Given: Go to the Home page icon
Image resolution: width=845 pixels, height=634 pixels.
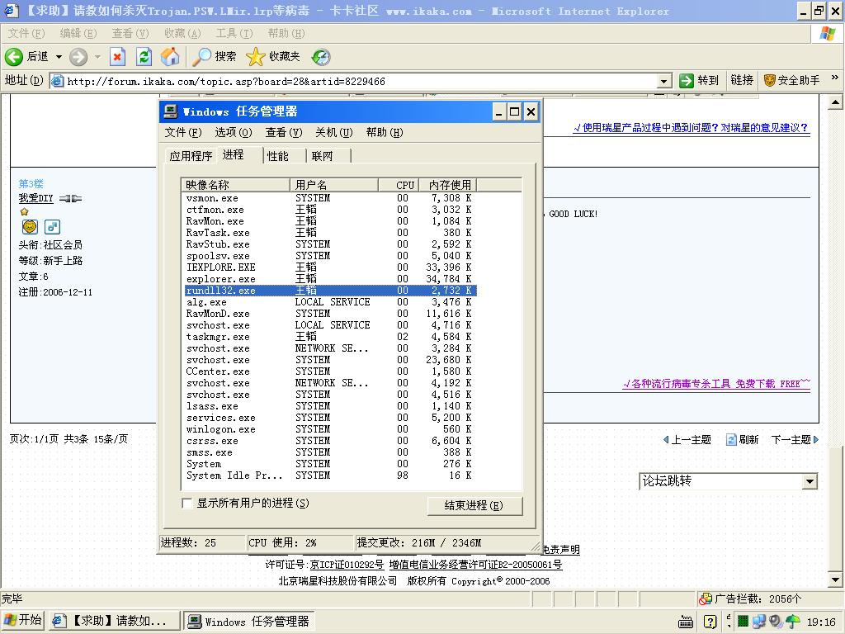Looking at the screenshot, I should click(x=170, y=56).
